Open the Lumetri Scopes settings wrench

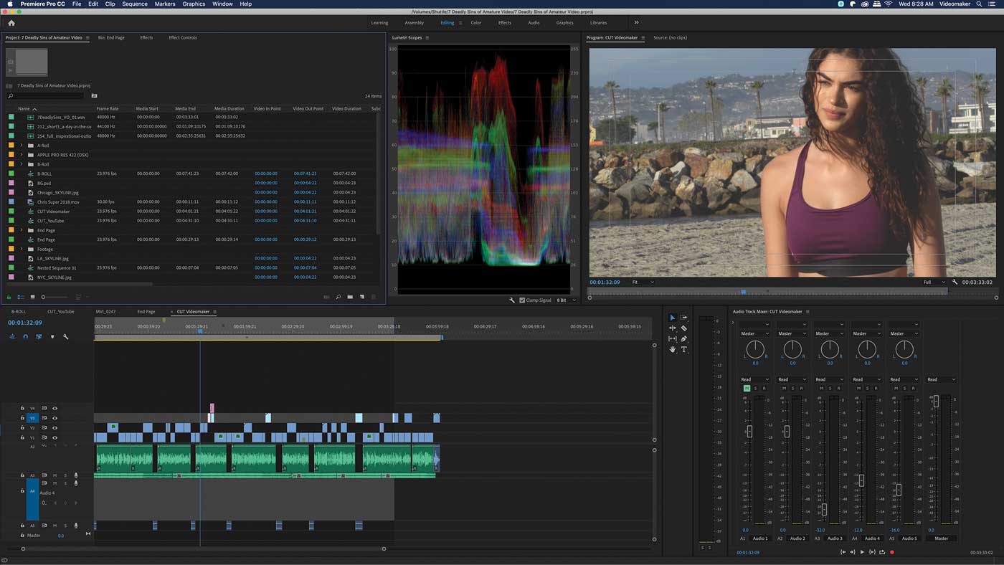tap(511, 300)
